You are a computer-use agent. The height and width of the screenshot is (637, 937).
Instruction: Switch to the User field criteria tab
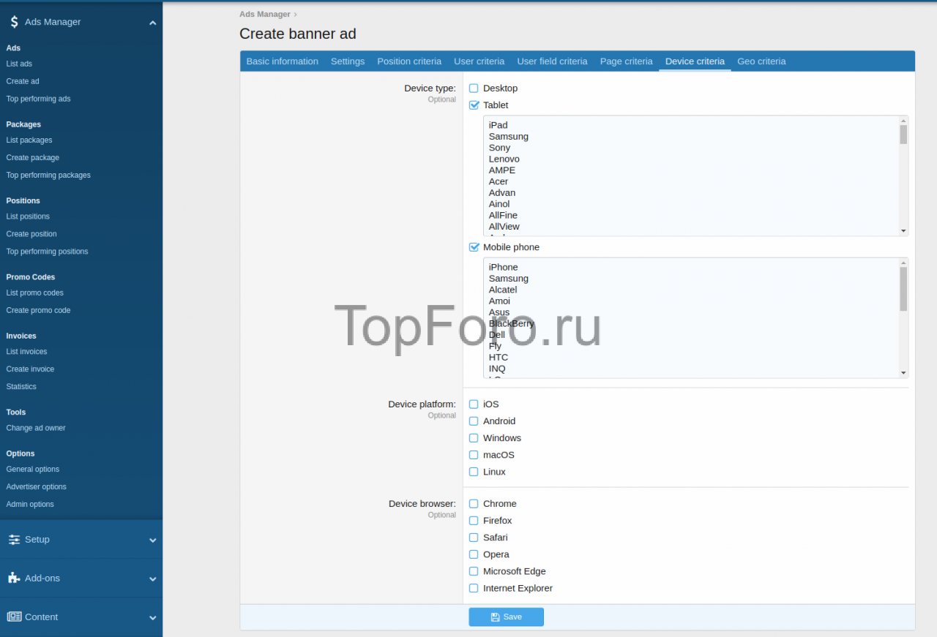pos(552,61)
